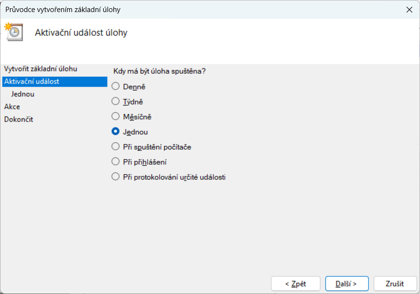The image size is (420, 294).
Task: Close the wizard window with X
Action: point(409,9)
